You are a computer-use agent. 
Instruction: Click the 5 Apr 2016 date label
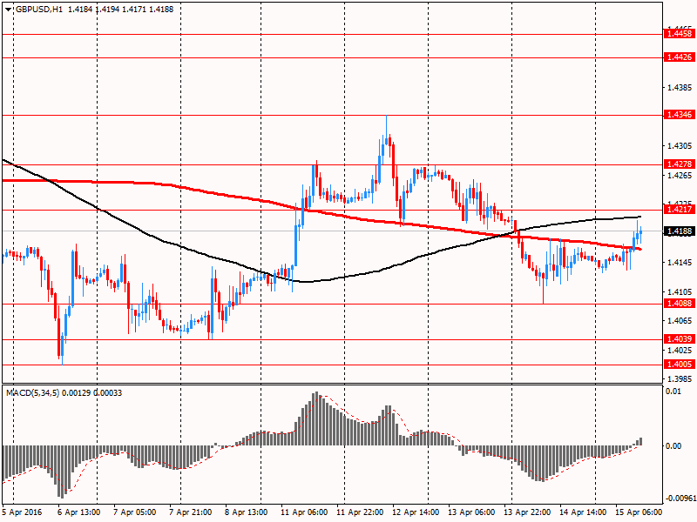pyautogui.click(x=22, y=512)
